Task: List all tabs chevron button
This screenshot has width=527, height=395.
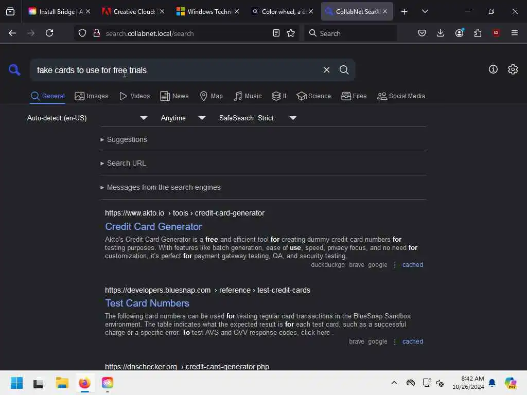Action: point(425,11)
